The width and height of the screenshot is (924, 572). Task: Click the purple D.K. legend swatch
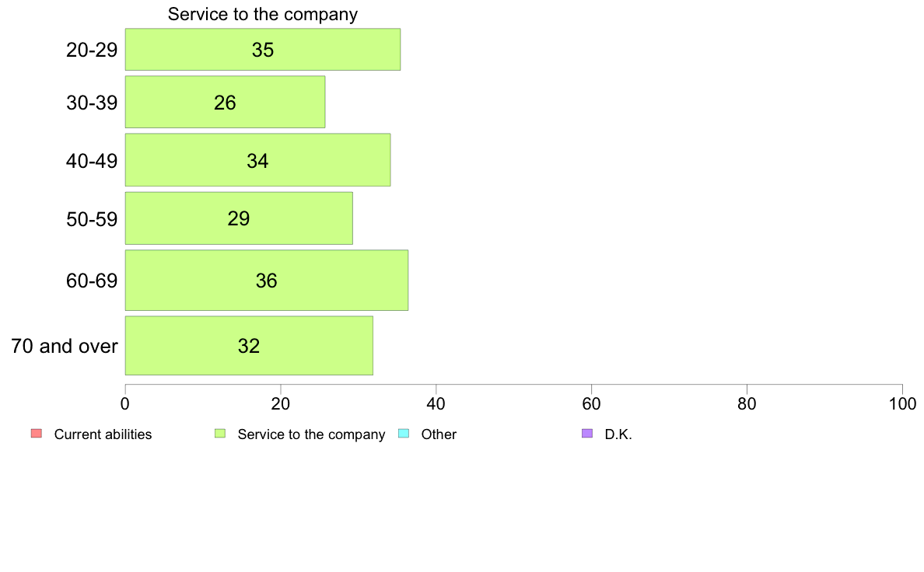[587, 434]
